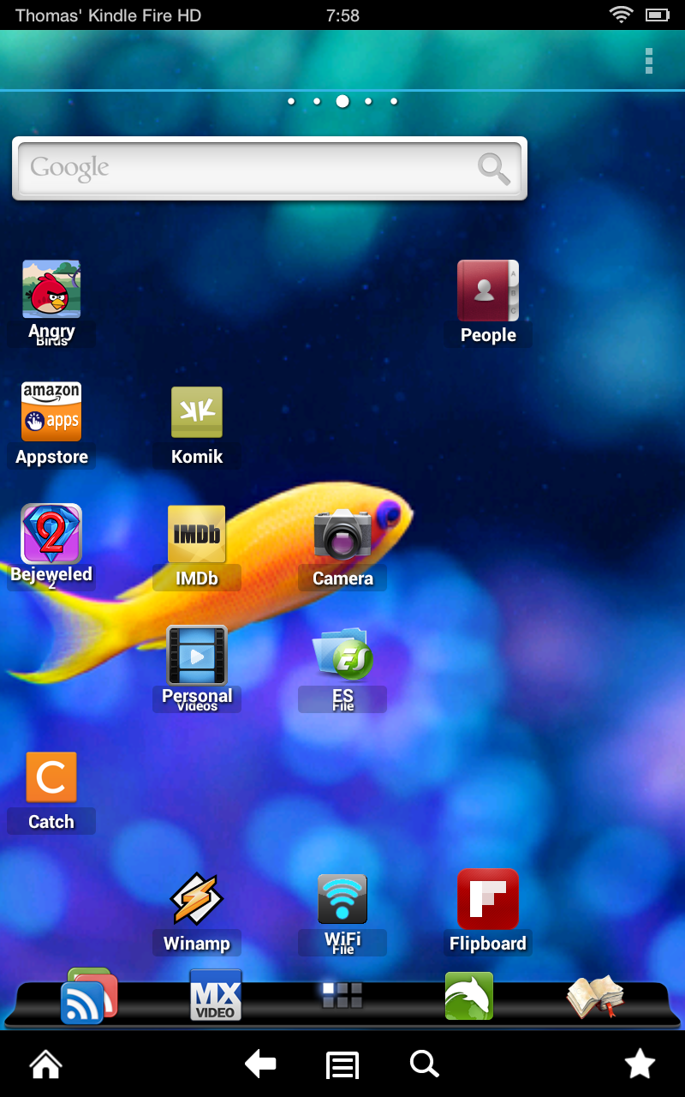Open favorites star in navigation bar
This screenshot has height=1097, width=685.
pyautogui.click(x=640, y=1064)
